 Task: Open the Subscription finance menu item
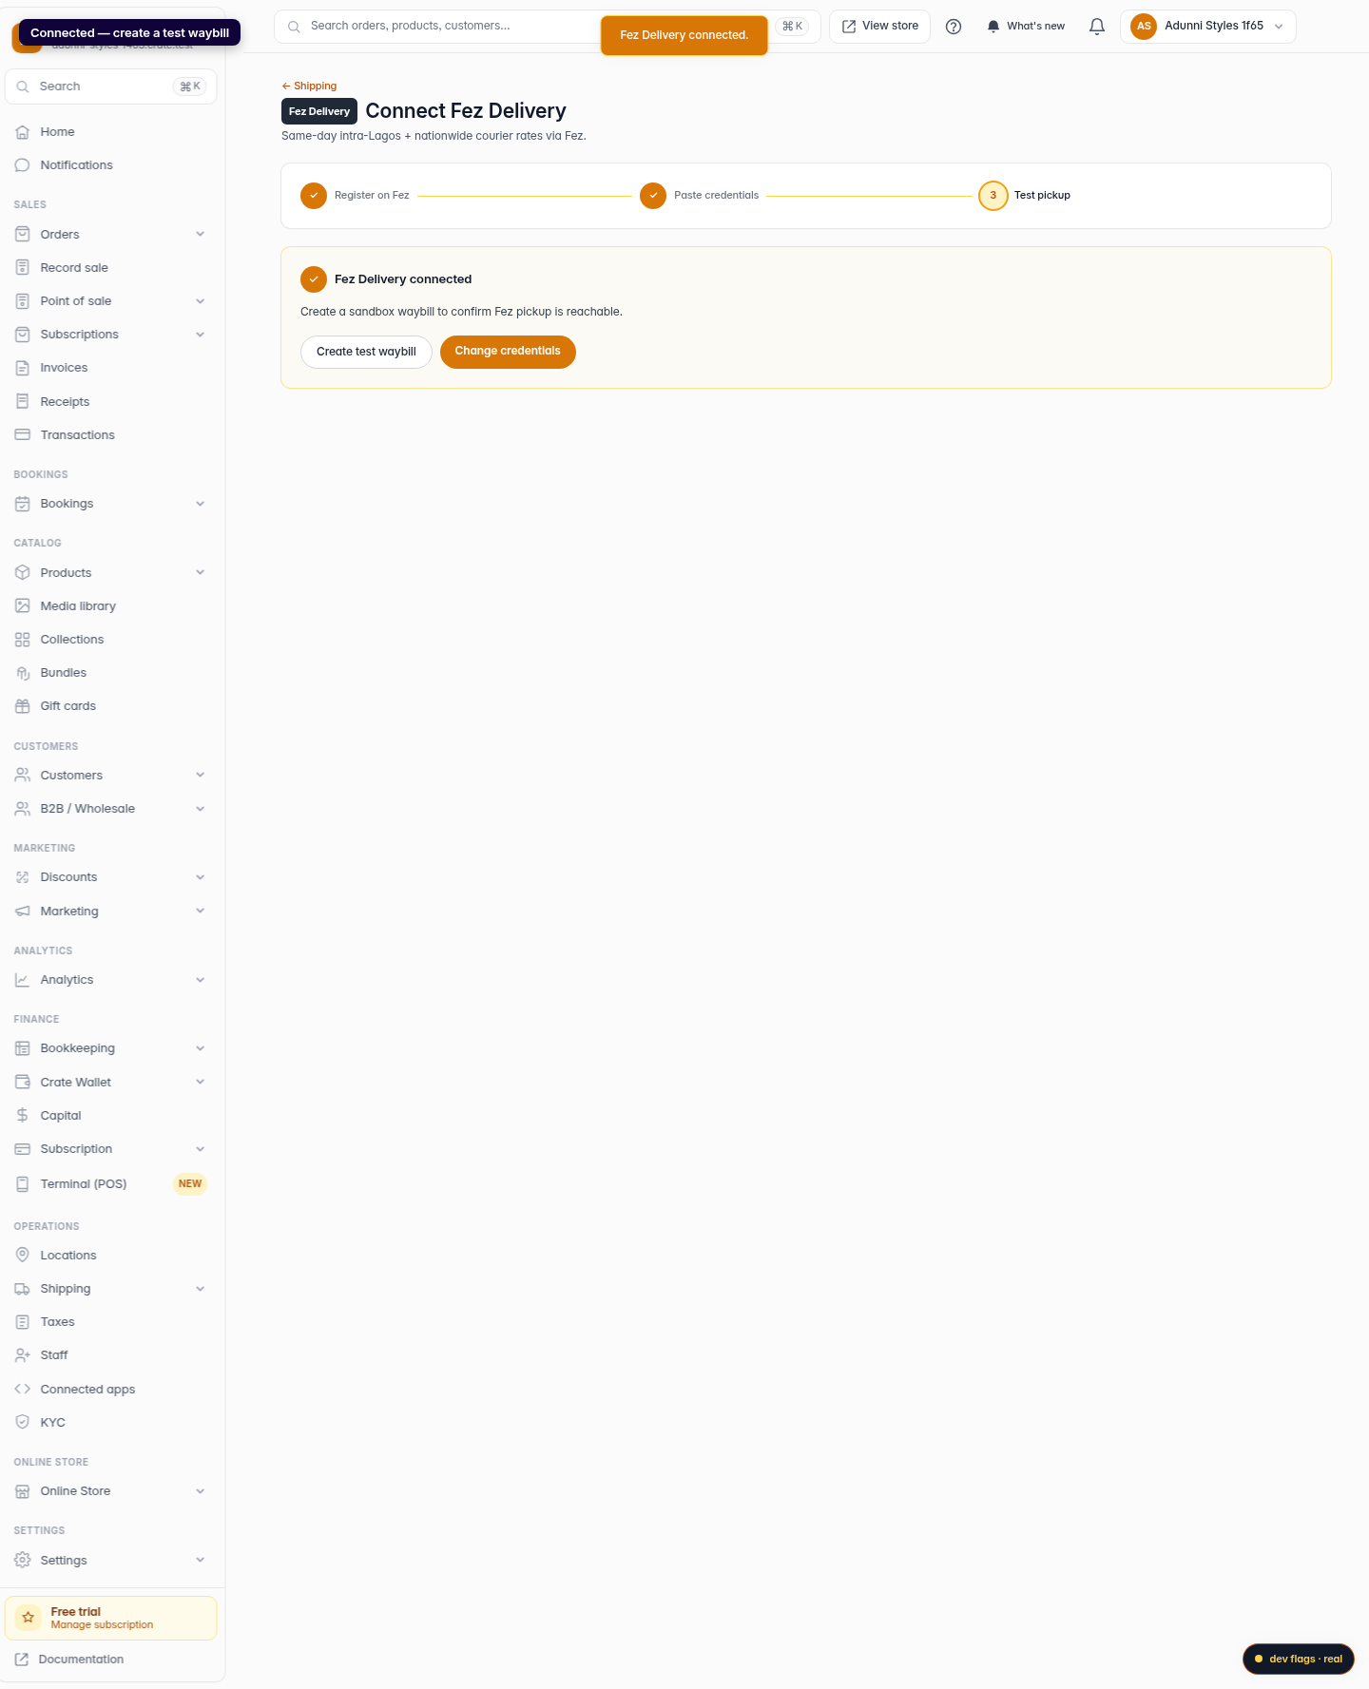(111, 1149)
